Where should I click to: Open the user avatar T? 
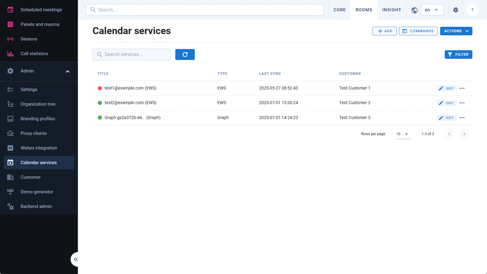(472, 10)
